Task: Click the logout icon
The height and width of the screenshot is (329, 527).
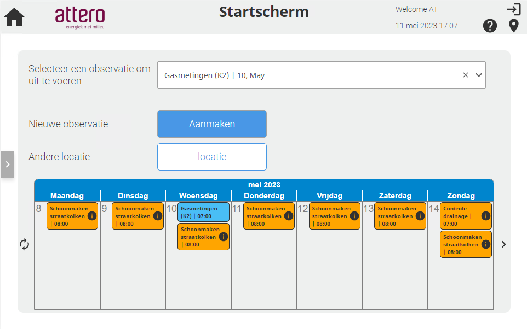Action: tap(513, 9)
